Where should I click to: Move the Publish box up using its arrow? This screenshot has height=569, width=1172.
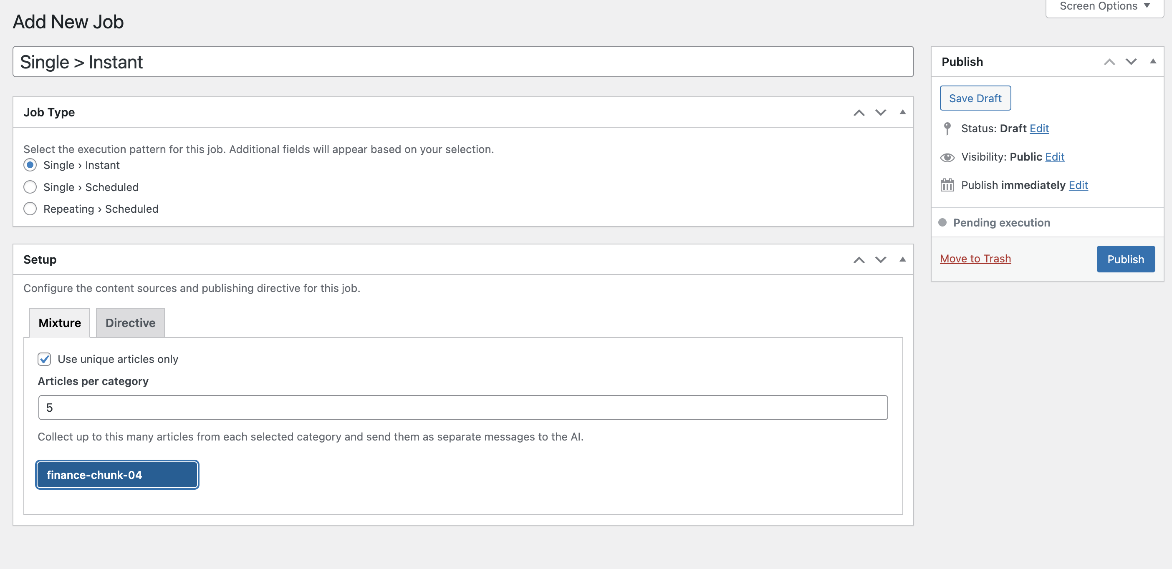(x=1110, y=62)
